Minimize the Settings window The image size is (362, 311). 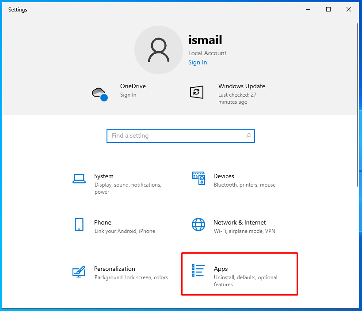[308, 9]
